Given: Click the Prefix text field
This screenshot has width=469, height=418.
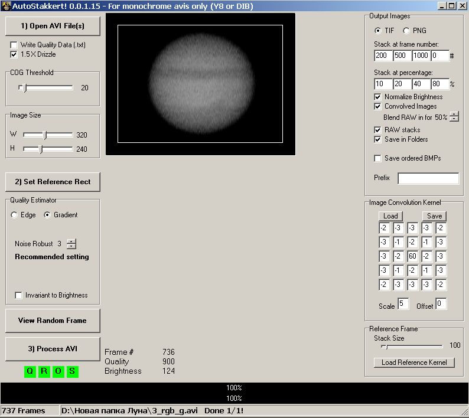Looking at the screenshot, I should 428,178.
